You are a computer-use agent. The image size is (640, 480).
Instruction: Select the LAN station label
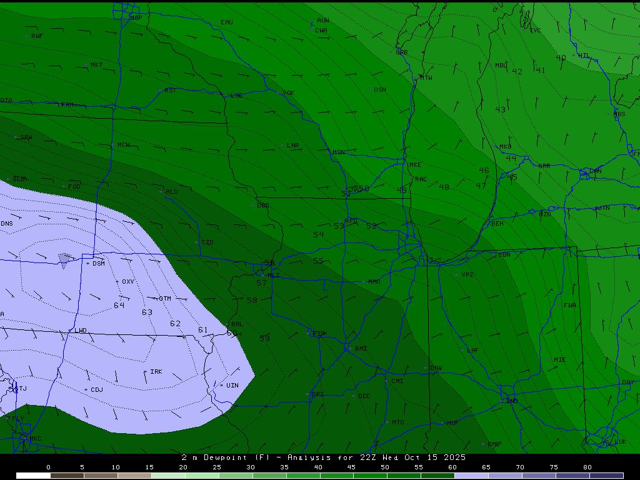coord(596,171)
